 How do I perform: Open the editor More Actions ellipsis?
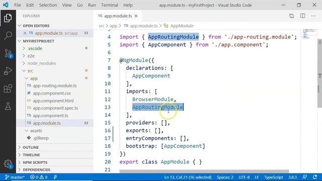click(313, 16)
